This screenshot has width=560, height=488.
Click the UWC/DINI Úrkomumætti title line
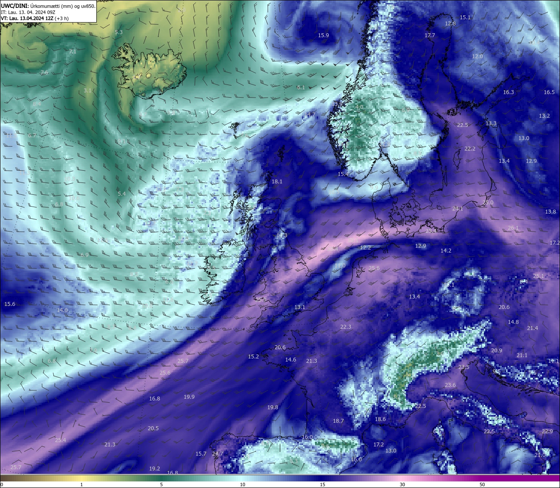[48, 6]
